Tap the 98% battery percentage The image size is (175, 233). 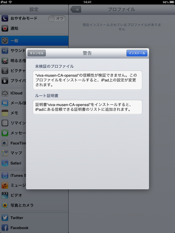(x=166, y=2)
